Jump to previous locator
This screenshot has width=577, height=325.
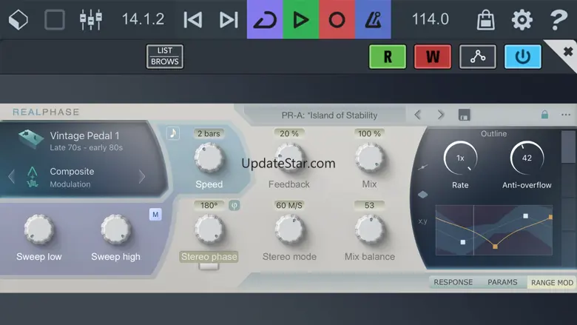(x=193, y=19)
